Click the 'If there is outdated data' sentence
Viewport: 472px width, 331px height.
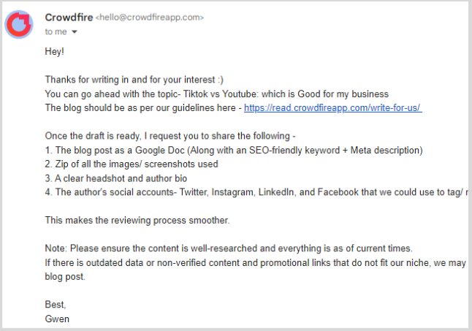(x=256, y=270)
